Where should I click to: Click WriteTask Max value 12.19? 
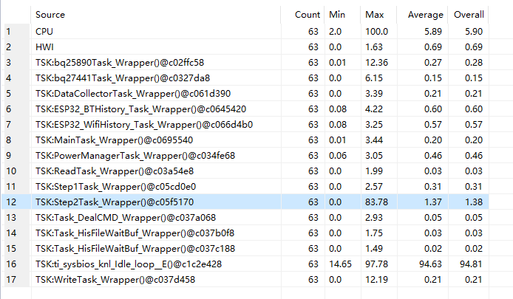point(376,280)
